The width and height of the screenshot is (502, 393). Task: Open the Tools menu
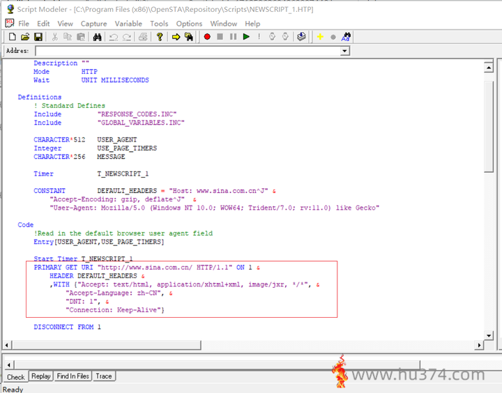pos(159,24)
